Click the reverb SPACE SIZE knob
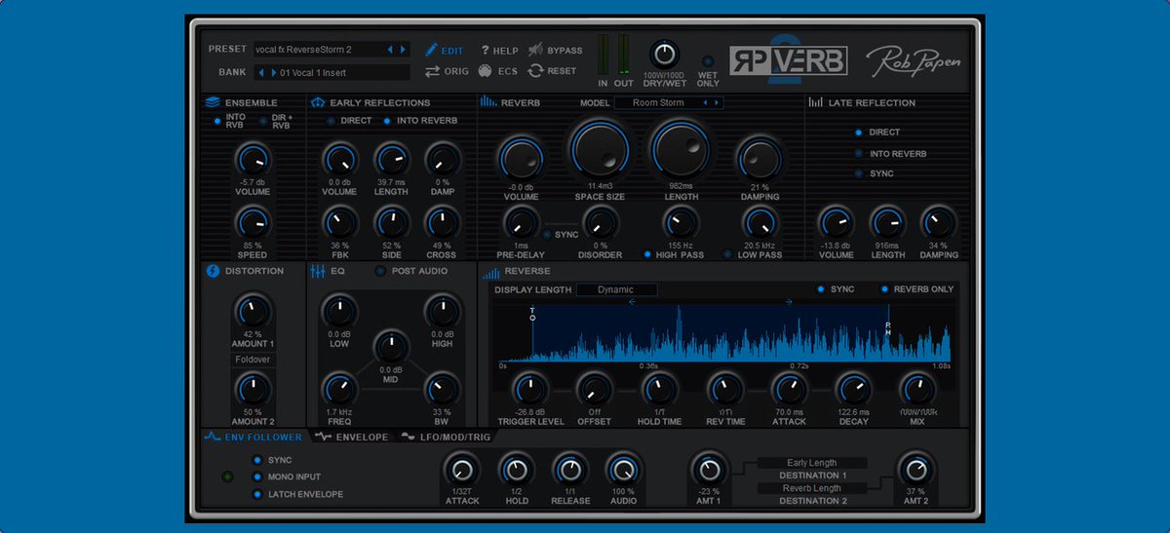This screenshot has height=533, width=1170. (600, 148)
